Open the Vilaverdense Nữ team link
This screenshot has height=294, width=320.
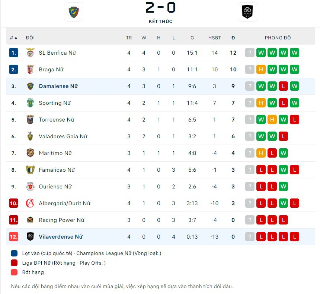pyautogui.click(x=60, y=237)
